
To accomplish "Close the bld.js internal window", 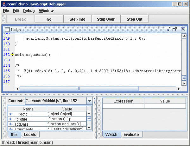I will (x=183, y=29).
